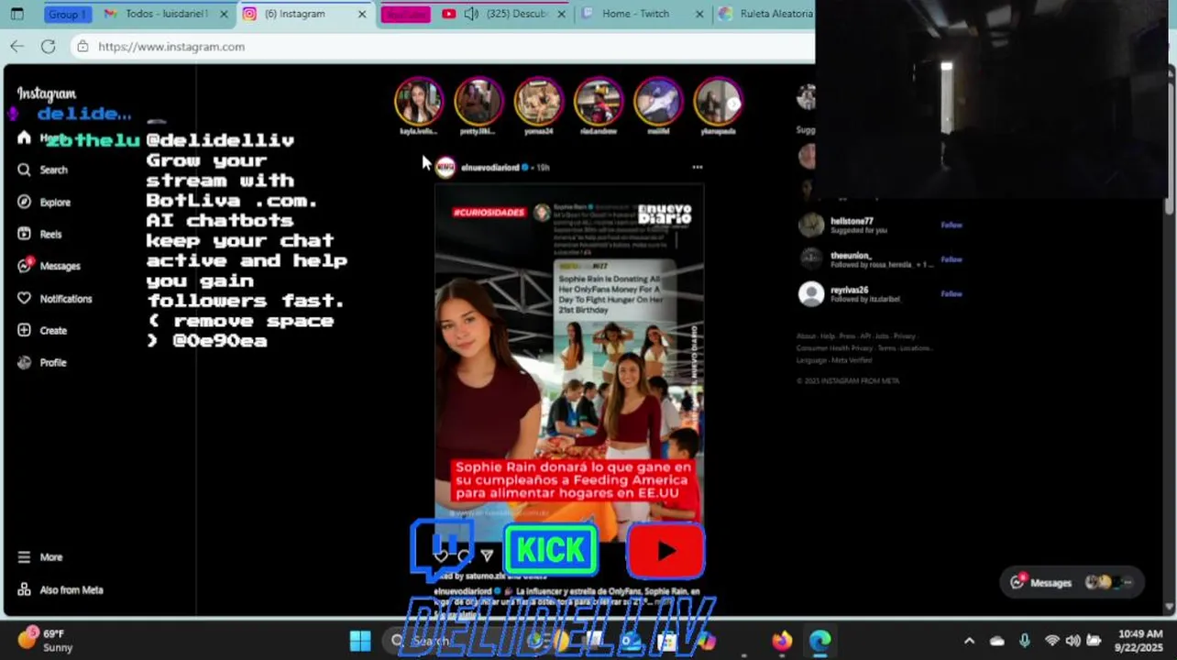Viewport: 1177px width, 660px height.
Task: Click the next arrow on the stories row
Action: tap(733, 104)
